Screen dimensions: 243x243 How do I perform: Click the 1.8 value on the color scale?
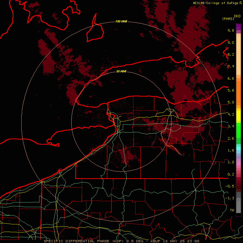coord(231,150)
